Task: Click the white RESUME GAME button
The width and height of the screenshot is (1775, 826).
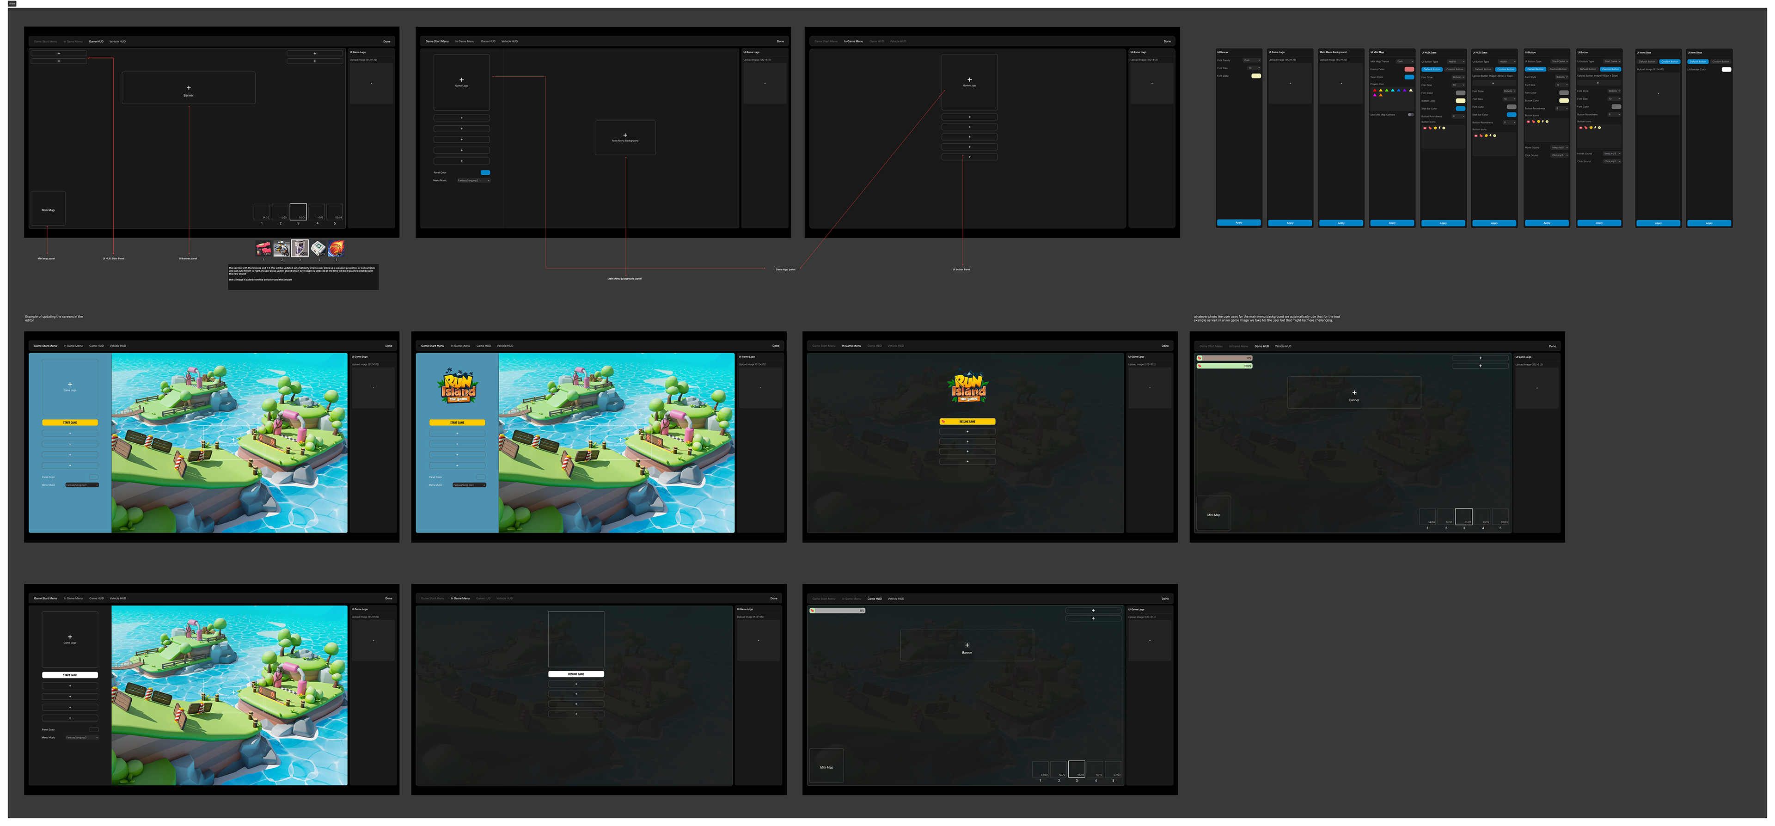Action: [576, 674]
